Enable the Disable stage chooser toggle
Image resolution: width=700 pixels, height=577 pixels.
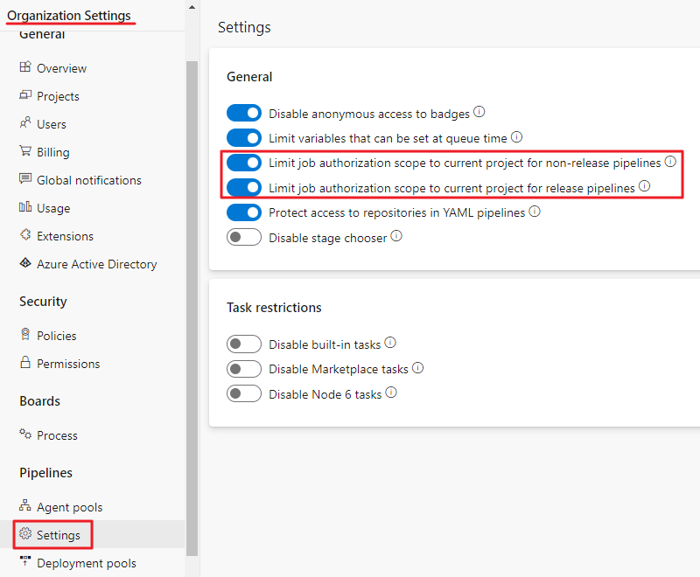point(244,238)
